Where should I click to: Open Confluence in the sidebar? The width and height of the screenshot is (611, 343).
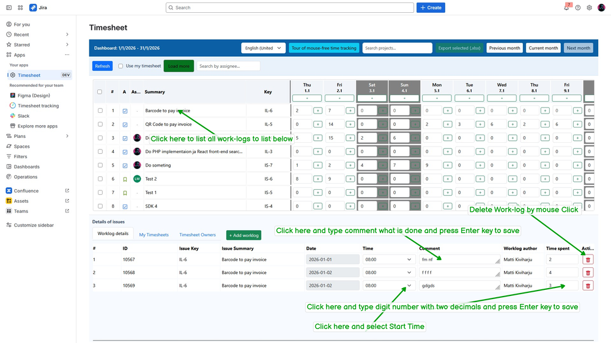pos(26,190)
